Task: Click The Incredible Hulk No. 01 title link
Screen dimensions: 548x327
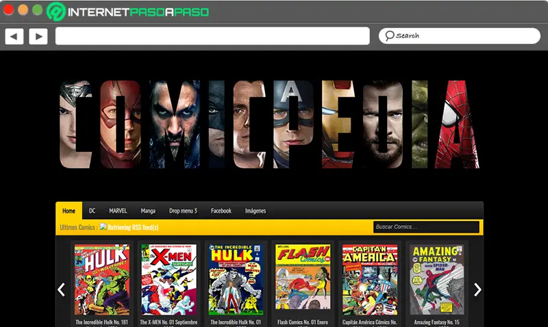Action: coord(236,322)
